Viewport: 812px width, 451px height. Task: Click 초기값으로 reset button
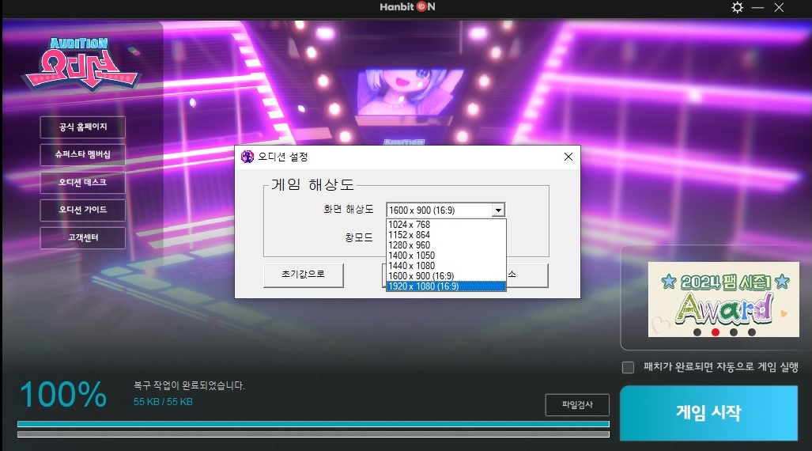(304, 275)
